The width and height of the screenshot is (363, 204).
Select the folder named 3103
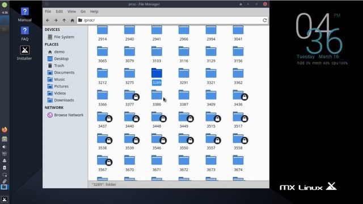[157, 54]
